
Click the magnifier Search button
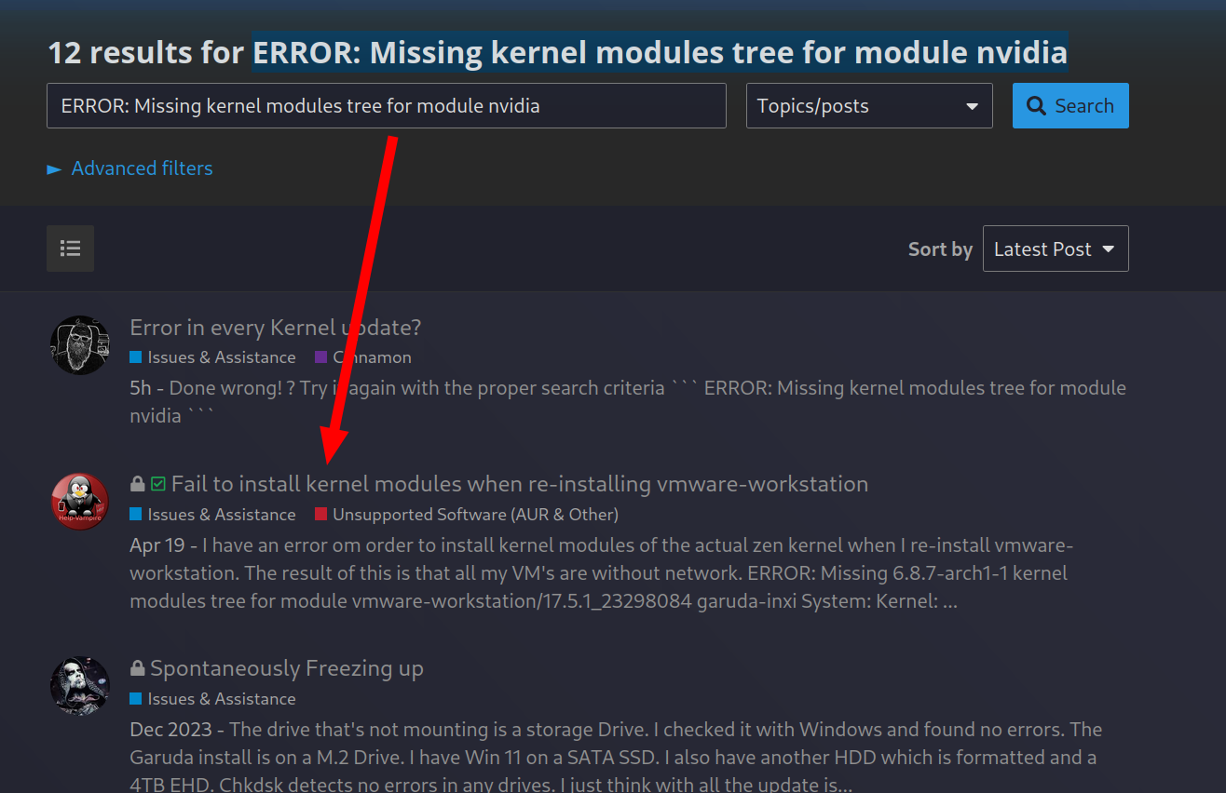(1070, 105)
